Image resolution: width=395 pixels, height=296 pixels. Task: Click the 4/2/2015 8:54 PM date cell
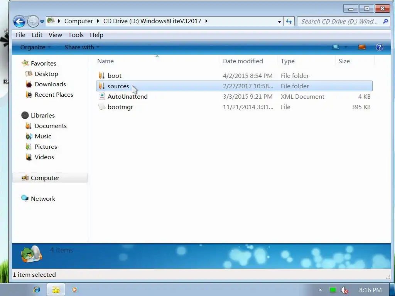click(248, 76)
